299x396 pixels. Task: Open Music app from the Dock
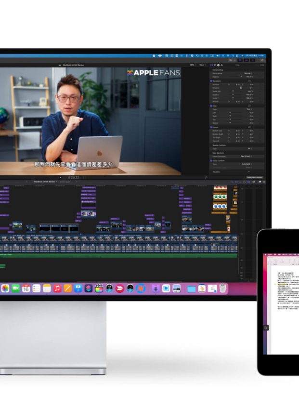(x=57, y=288)
